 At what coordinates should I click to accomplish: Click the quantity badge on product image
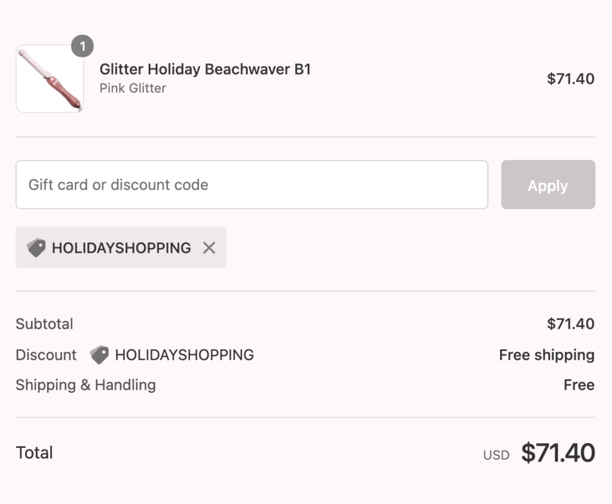[x=82, y=46]
